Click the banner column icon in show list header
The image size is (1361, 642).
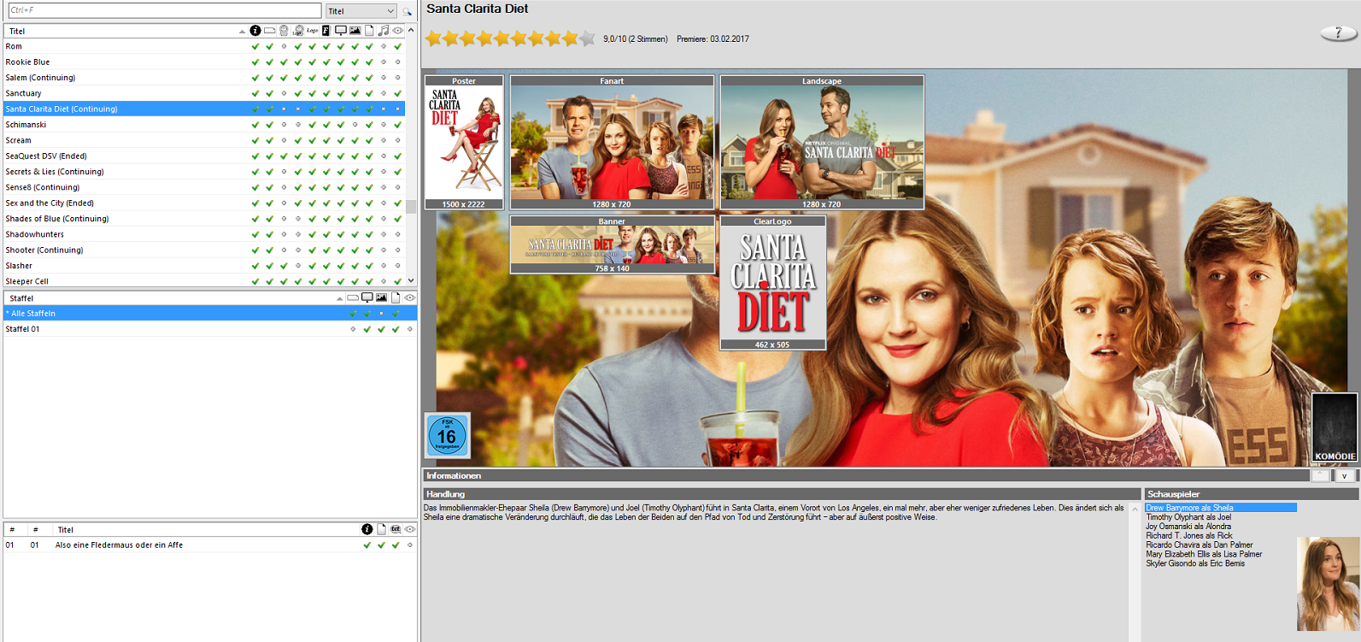click(269, 31)
